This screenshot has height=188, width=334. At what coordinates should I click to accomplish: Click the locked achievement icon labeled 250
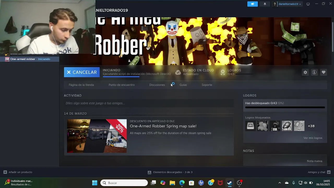pos(275,126)
